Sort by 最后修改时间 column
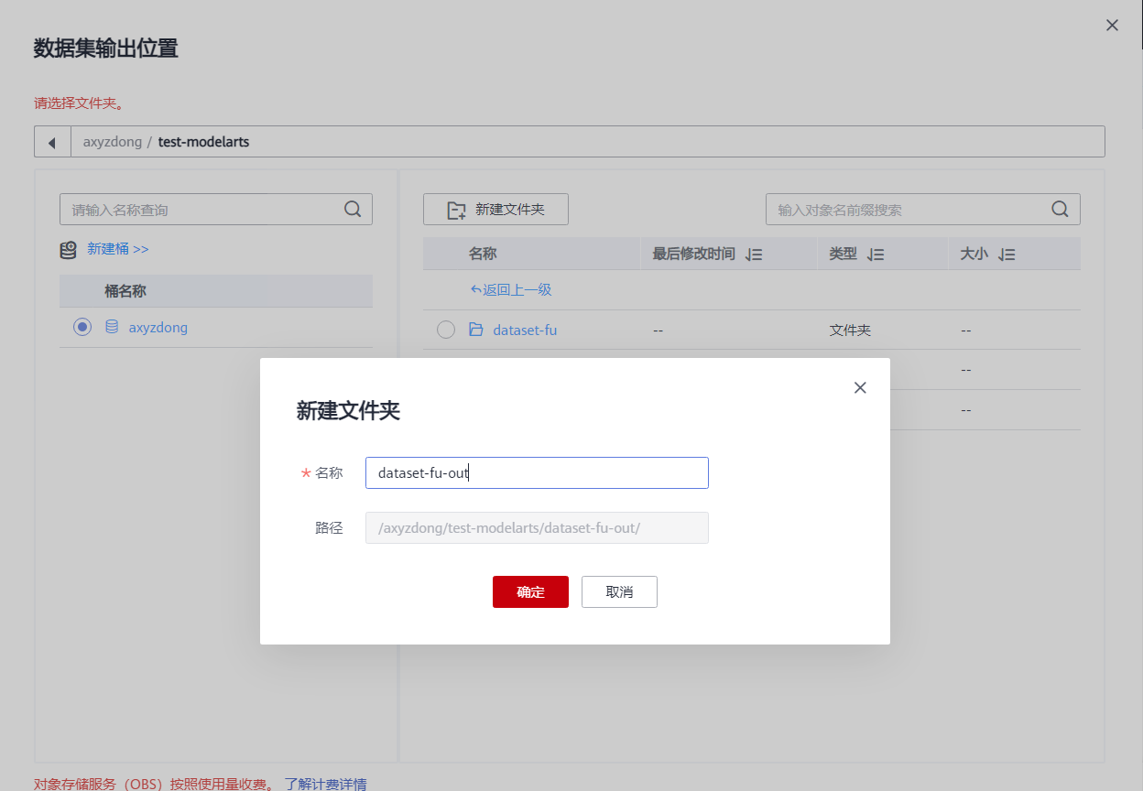The image size is (1143, 791). click(754, 255)
